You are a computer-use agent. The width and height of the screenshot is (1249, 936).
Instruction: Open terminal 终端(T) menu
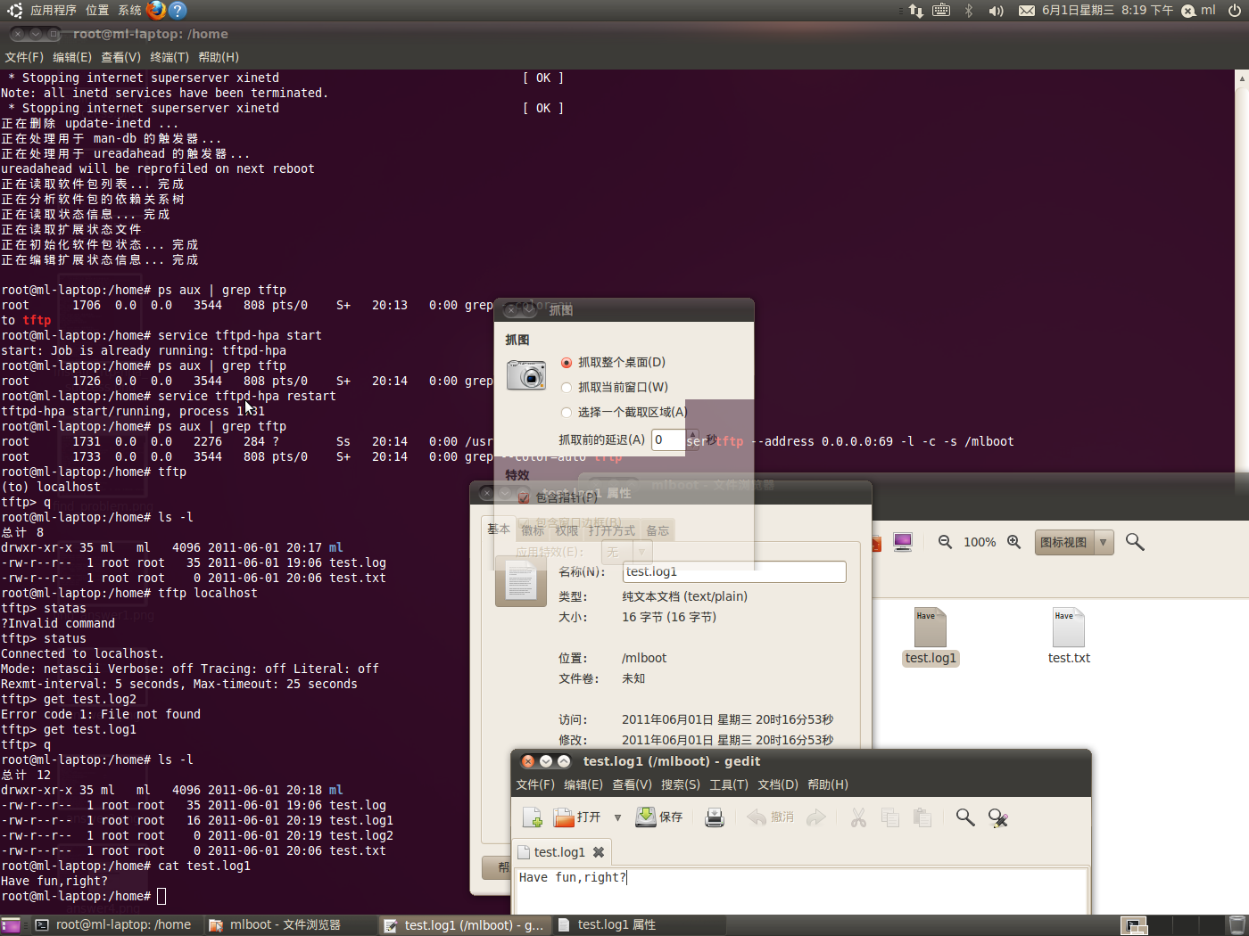tap(170, 57)
